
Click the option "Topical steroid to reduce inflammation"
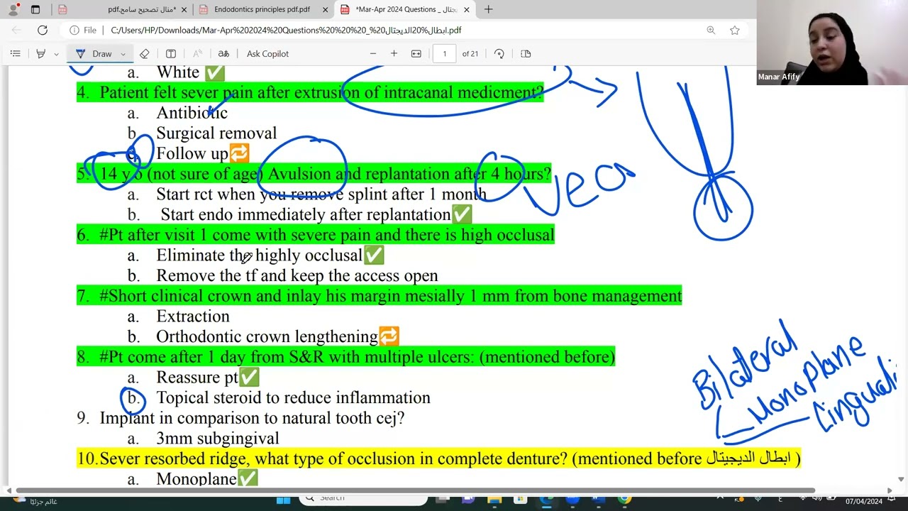(x=293, y=398)
